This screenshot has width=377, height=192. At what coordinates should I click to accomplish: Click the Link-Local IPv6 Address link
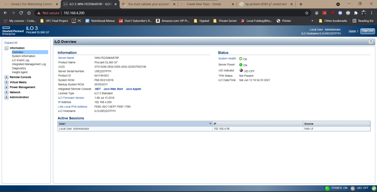click(72, 107)
